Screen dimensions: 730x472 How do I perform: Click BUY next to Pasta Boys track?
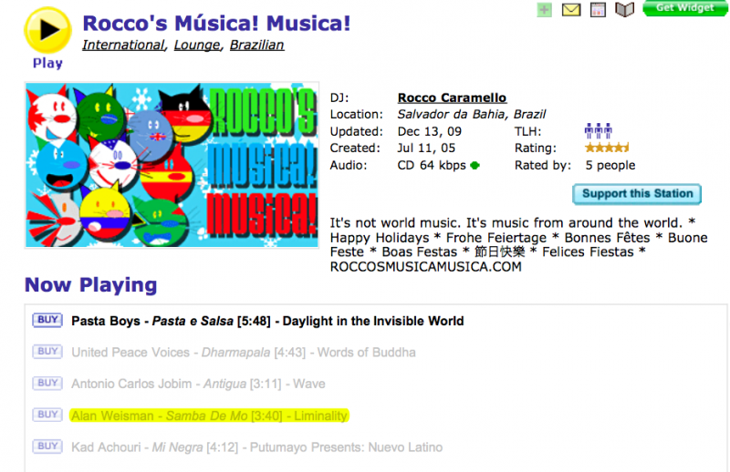click(47, 320)
